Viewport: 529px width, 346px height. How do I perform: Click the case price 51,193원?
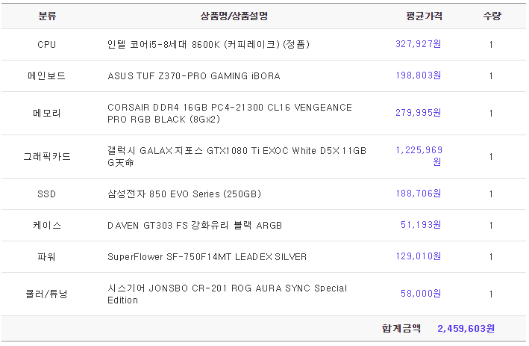pos(421,225)
